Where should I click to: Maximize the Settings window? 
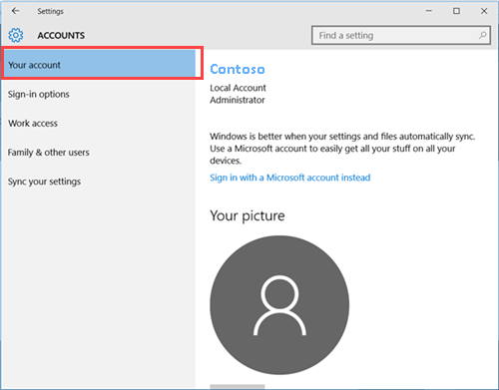tap(456, 11)
